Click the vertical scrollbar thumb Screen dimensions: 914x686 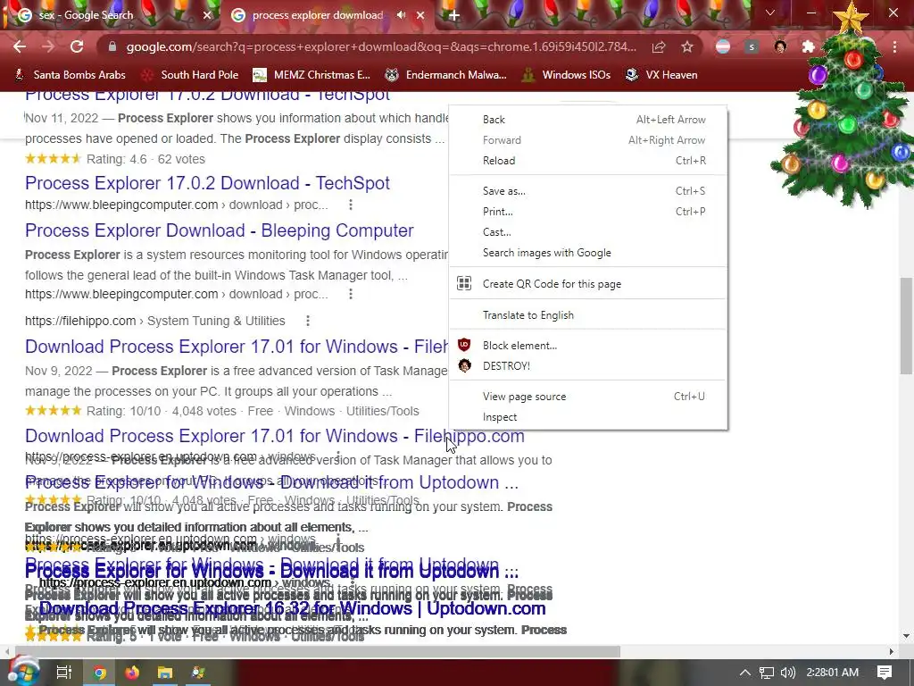[906, 325]
